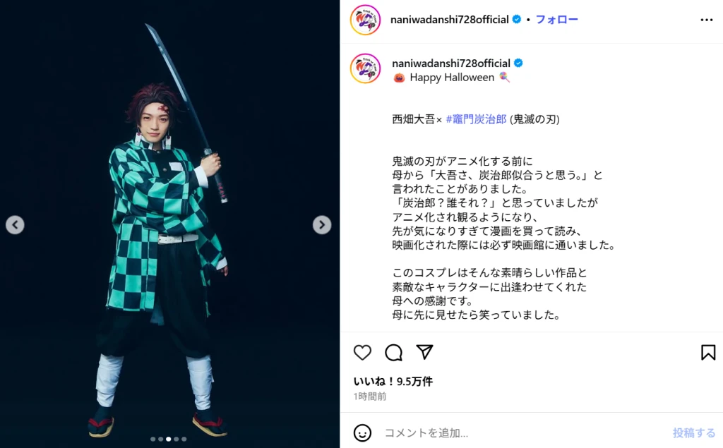Open the three-dot more options menu
Image resolution: width=723 pixels, height=448 pixels.
coord(706,20)
